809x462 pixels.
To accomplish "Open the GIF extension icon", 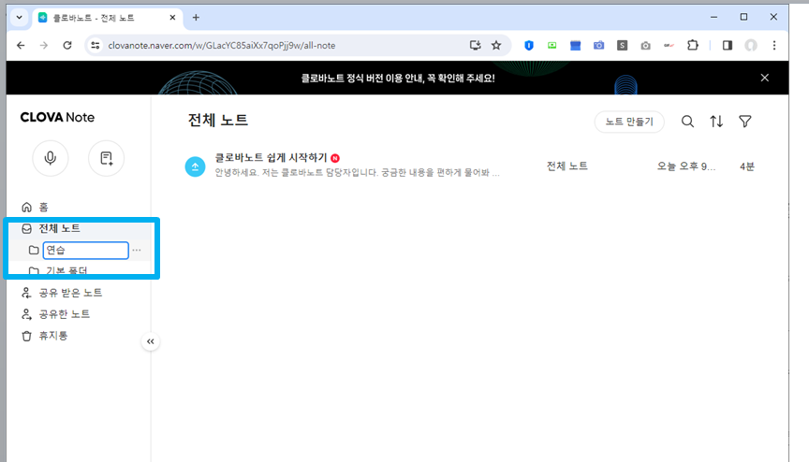I will click(669, 45).
